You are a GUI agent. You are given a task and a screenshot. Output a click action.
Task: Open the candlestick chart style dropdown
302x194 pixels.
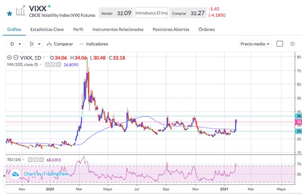34,44
